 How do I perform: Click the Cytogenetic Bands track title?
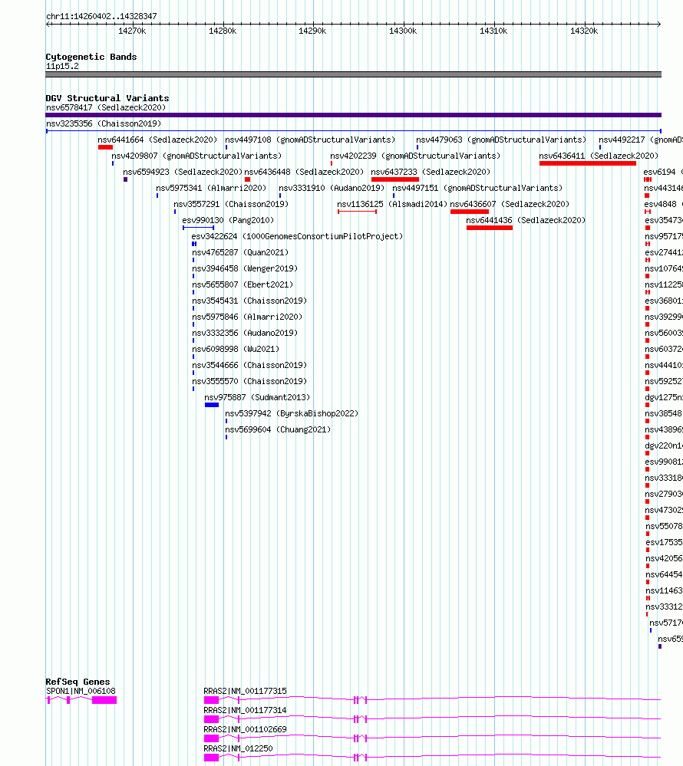pos(91,57)
